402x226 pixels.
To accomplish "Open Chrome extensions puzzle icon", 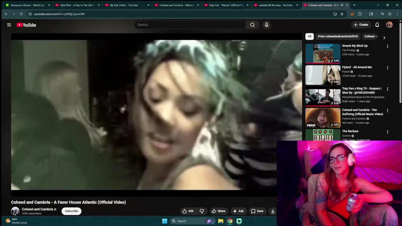I will click(x=360, y=14).
